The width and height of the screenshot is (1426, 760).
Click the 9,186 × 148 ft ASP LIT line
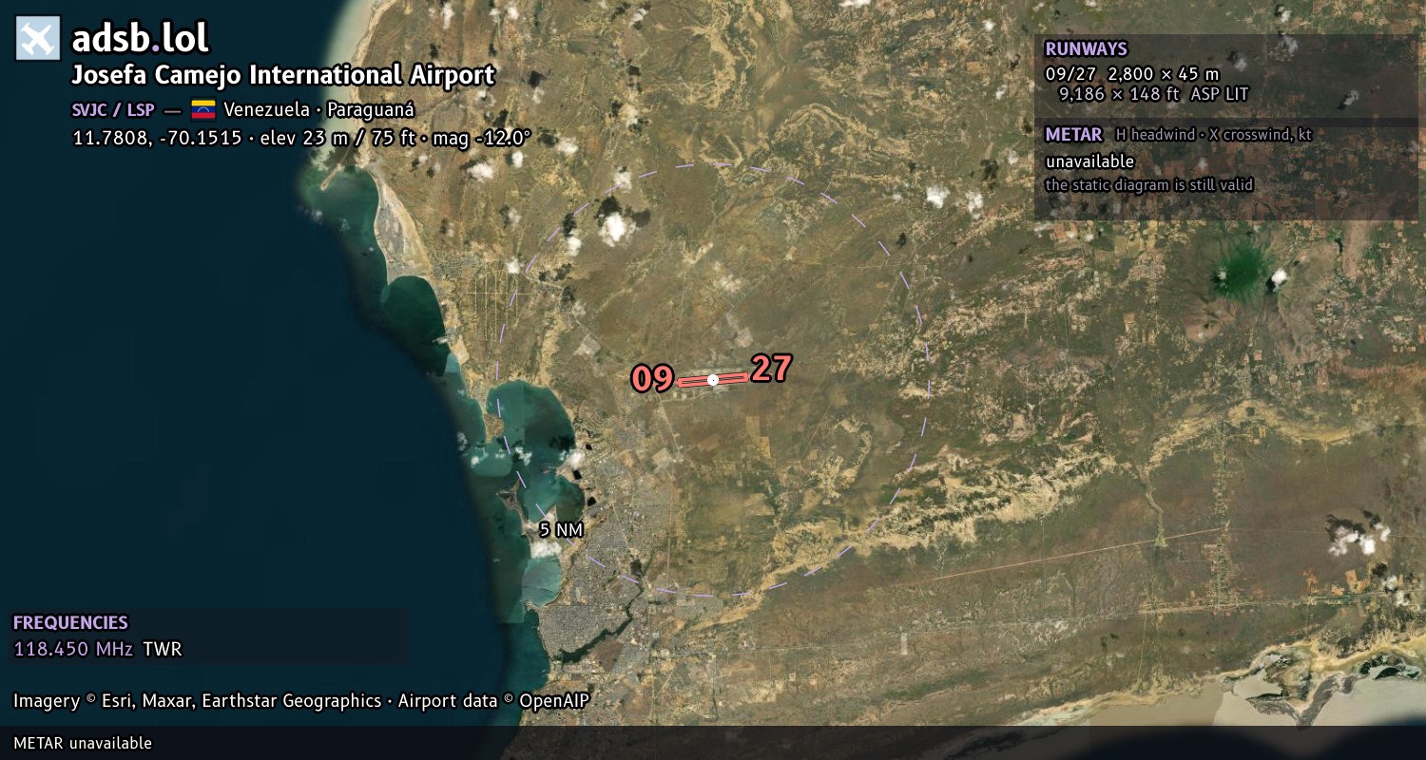(x=1153, y=94)
